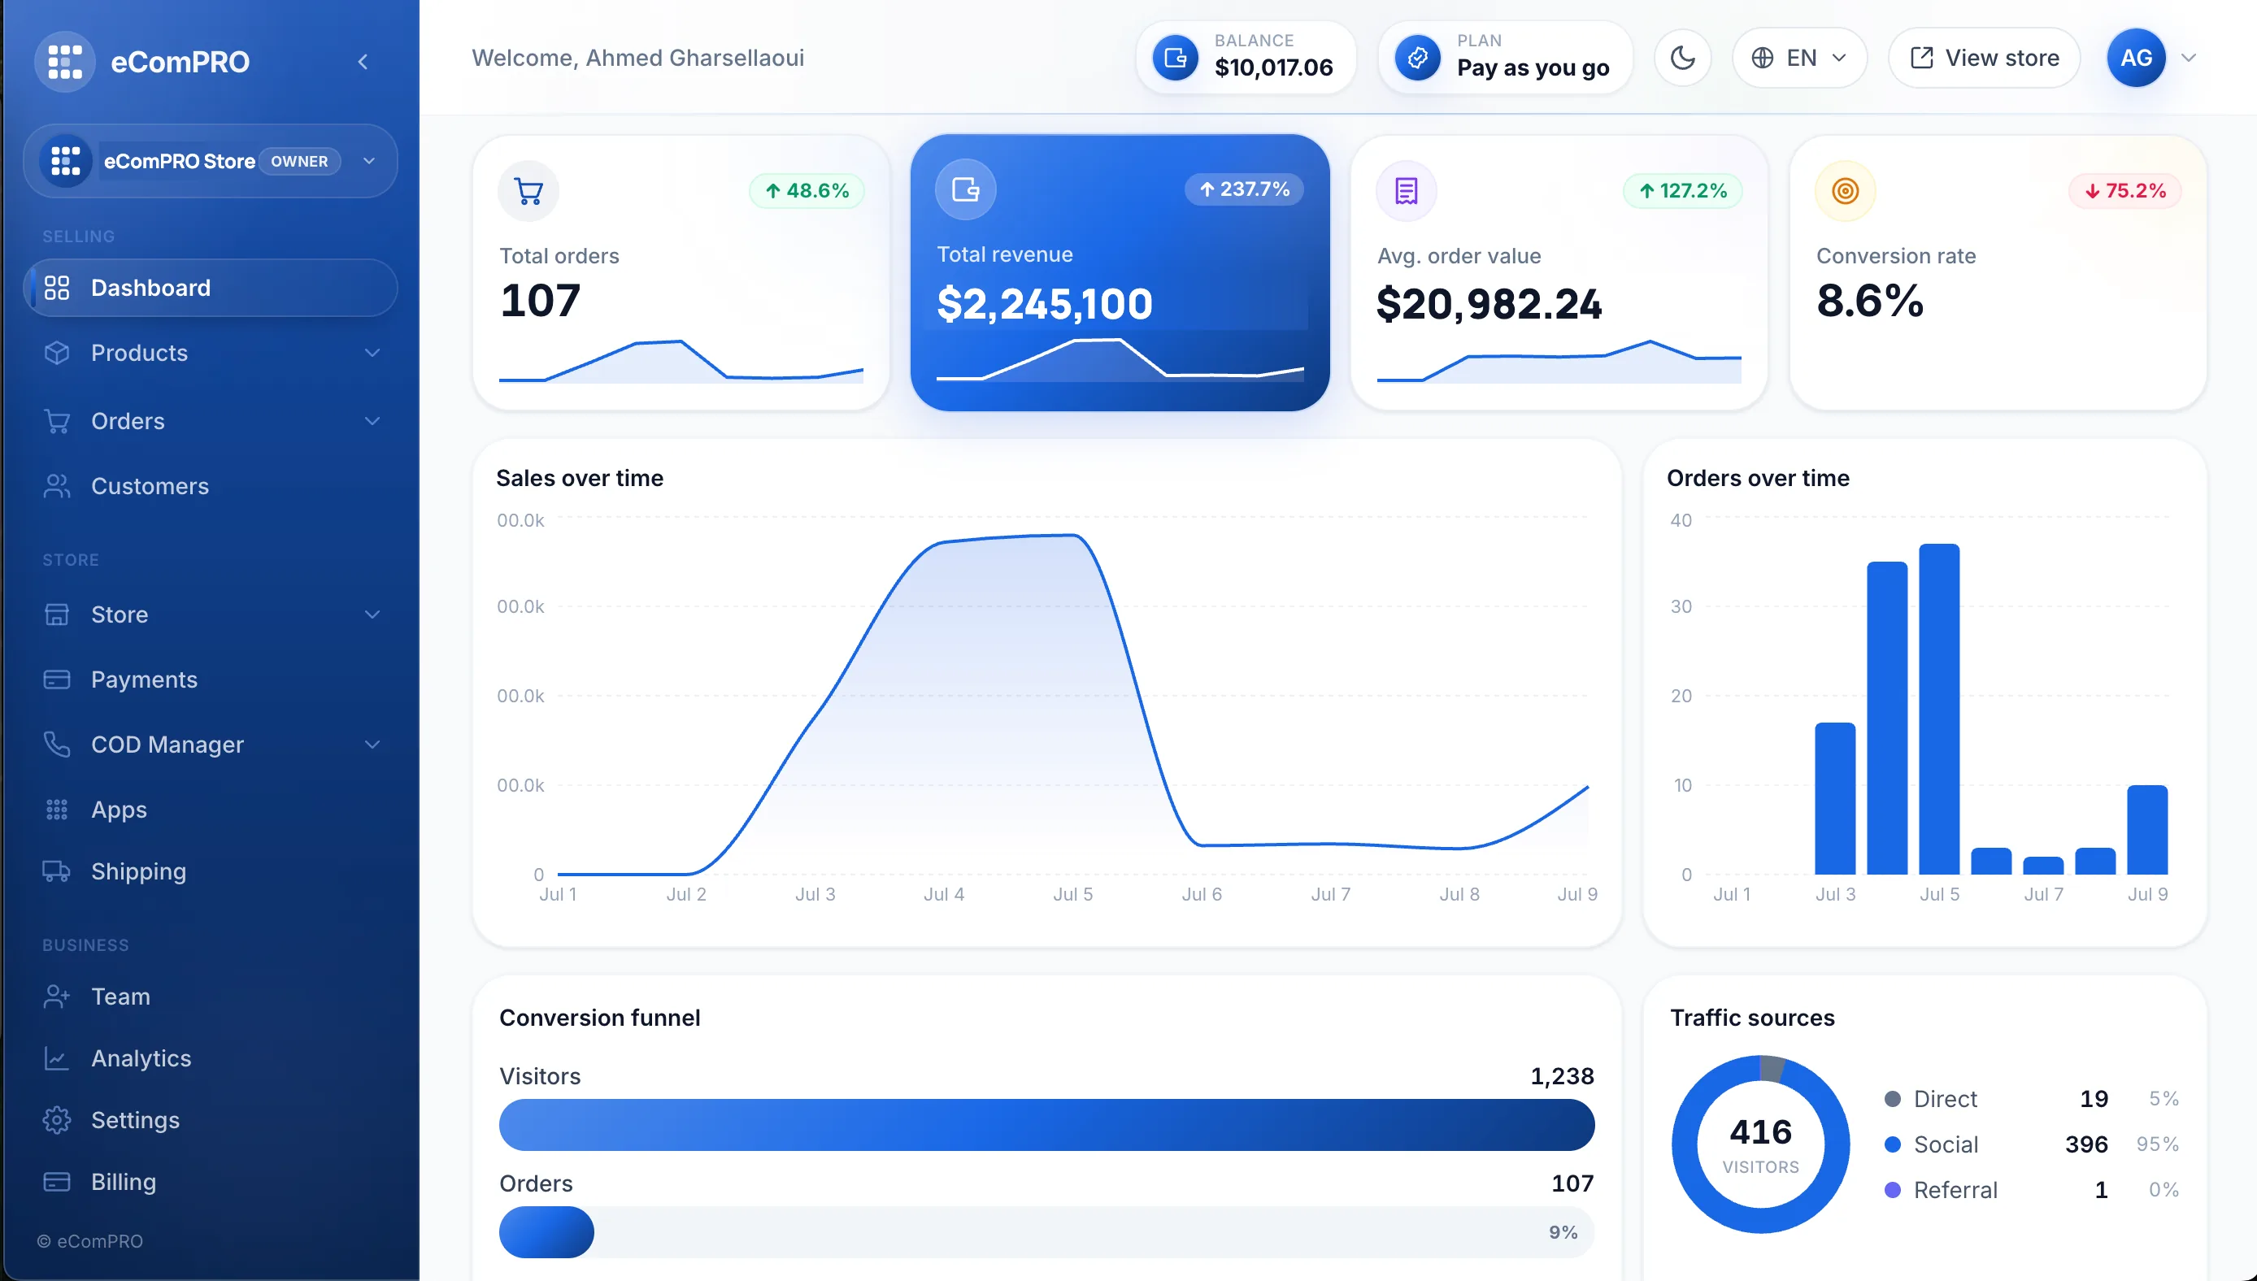This screenshot has height=1281, width=2257.
Task: Click the Shipping truck icon
Action: pyautogui.click(x=56, y=871)
